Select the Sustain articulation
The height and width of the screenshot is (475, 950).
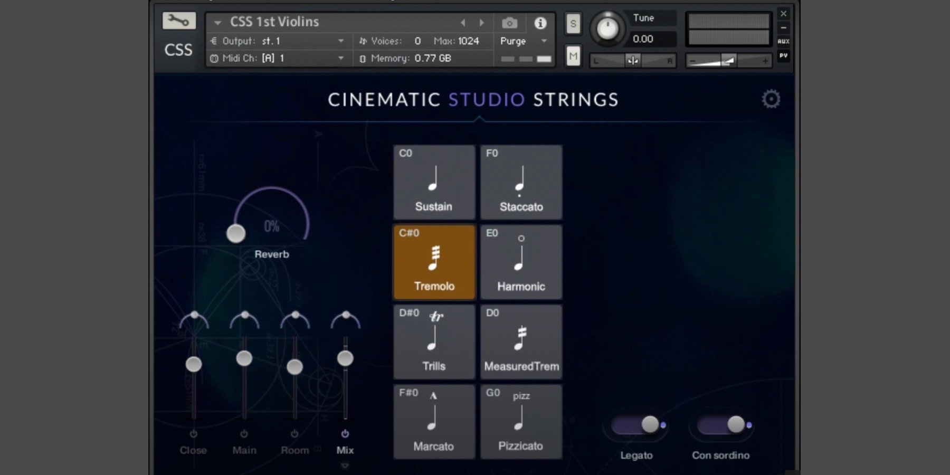[434, 183]
